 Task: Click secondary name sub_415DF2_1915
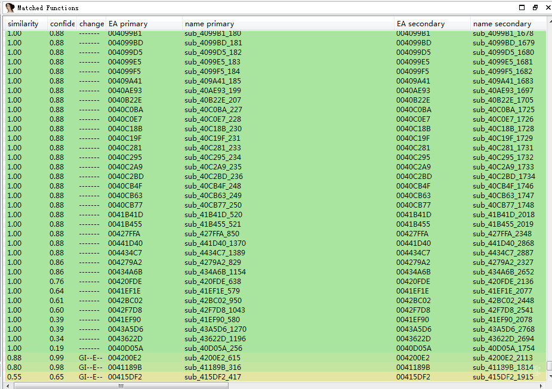click(x=503, y=376)
